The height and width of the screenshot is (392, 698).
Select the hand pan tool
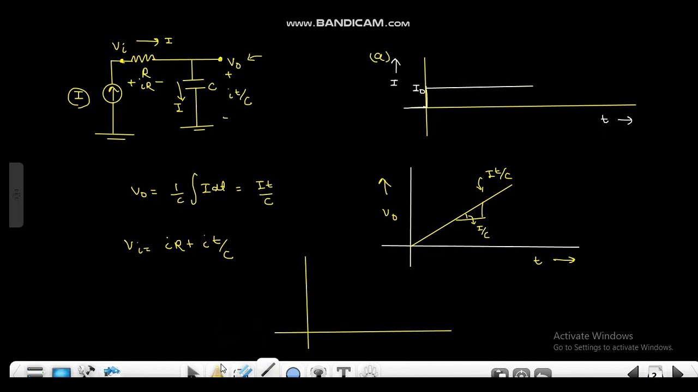[x=369, y=372]
